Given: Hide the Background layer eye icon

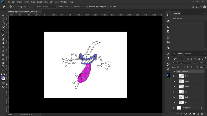Looking at the screenshot, I should coord(174,108).
